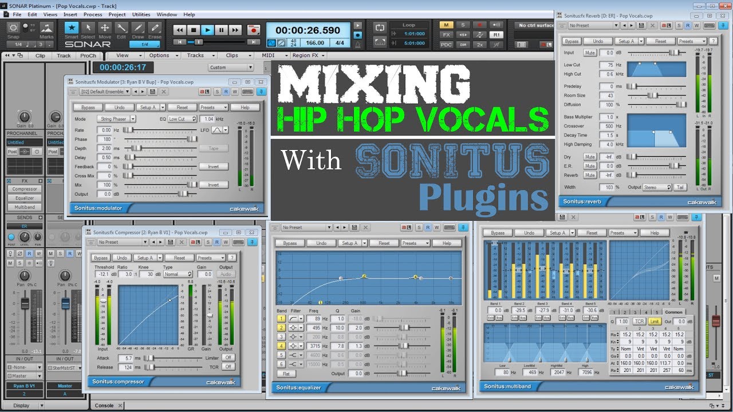Click the tempo field showing 166.00
The image size is (733, 412).
315,43
